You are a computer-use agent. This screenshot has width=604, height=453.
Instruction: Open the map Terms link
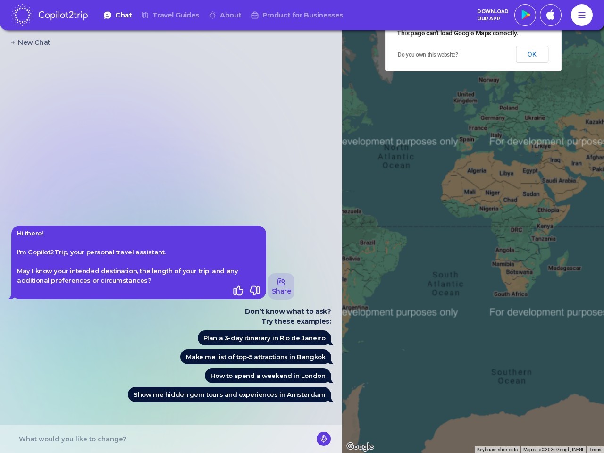(x=595, y=450)
